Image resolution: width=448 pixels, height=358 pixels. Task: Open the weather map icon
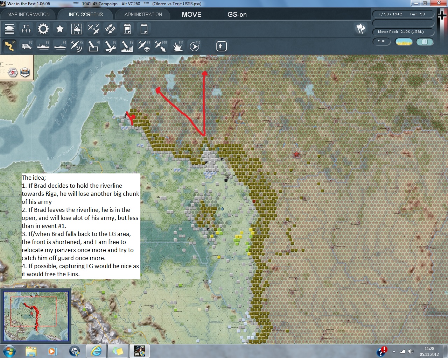click(77, 29)
